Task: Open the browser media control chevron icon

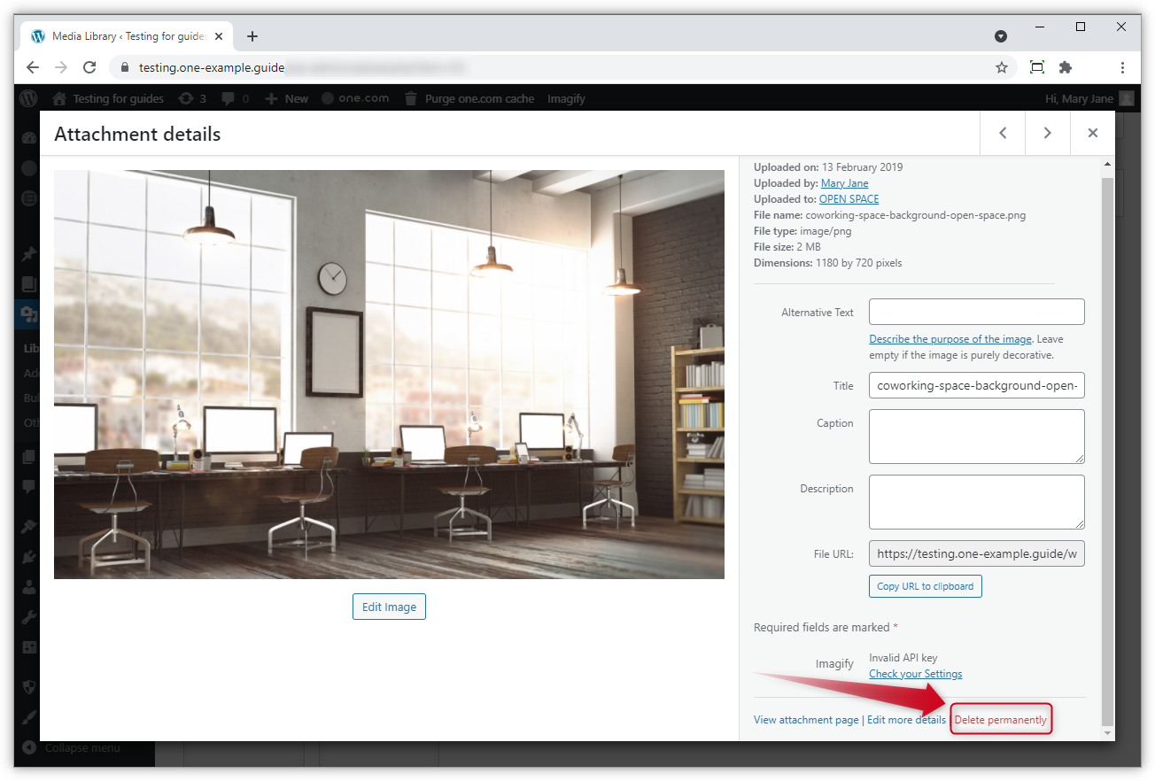Action: pyautogui.click(x=1001, y=35)
